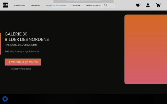Viewport: 167px width, 104px height.
Task: Open the Bestseller menu item
Action: (x=36, y=5)
